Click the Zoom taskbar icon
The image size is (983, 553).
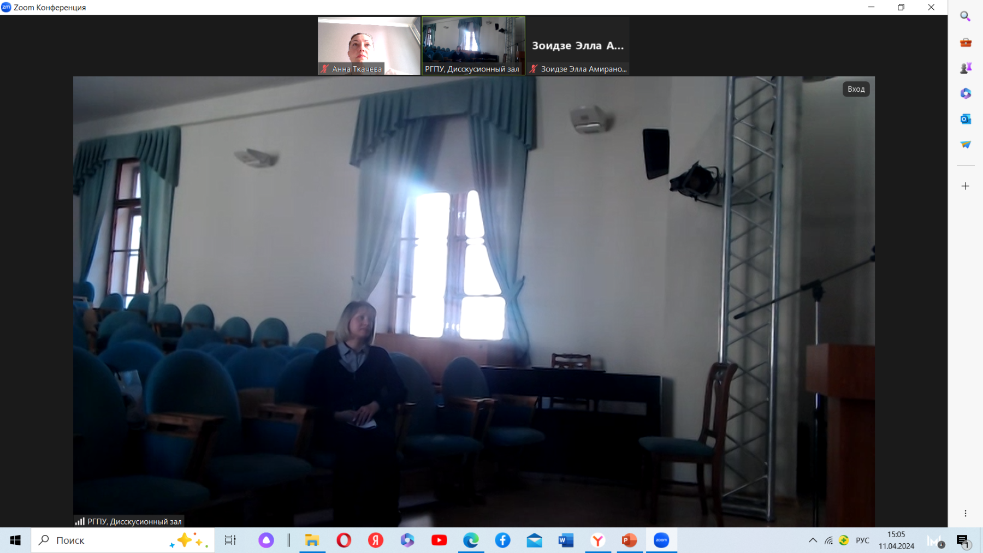point(661,540)
